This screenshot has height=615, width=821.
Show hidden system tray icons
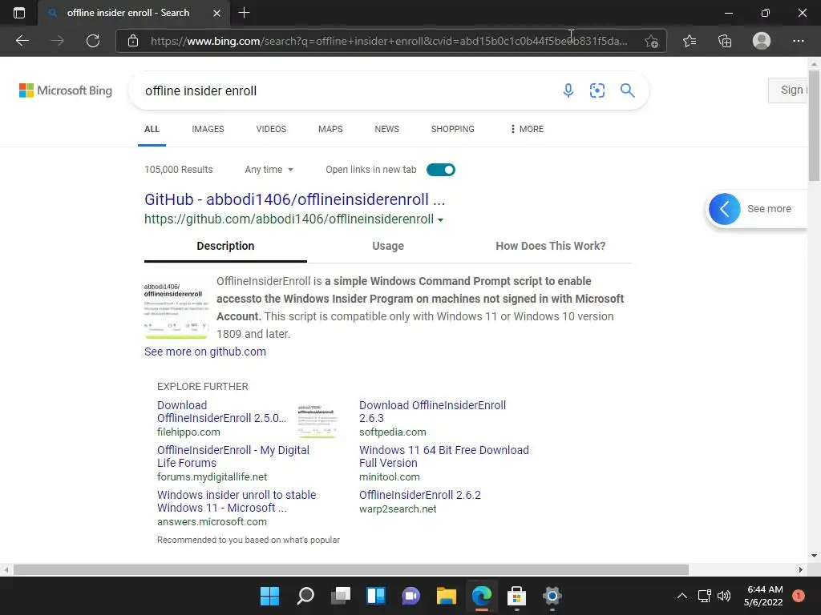[x=682, y=596]
